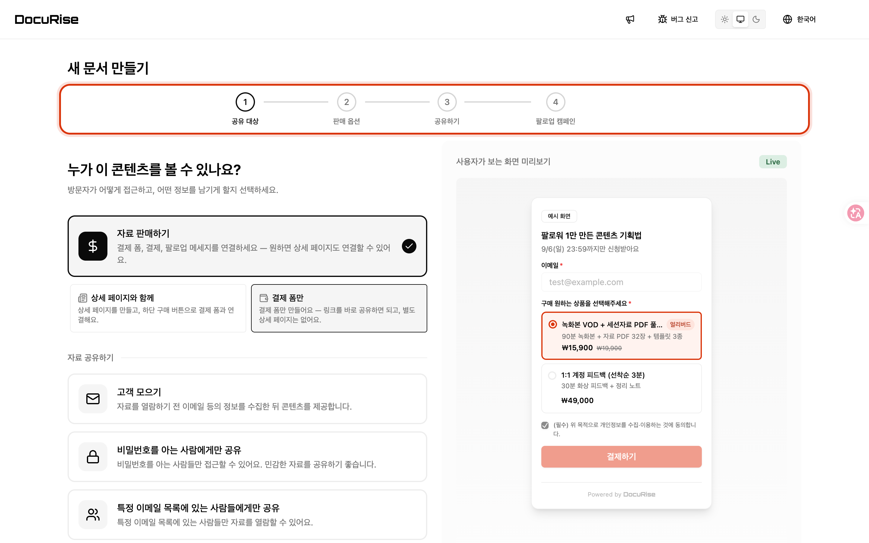Choose the 상세 페이지와 함께 option
This screenshot has height=543, width=869.
click(158, 308)
